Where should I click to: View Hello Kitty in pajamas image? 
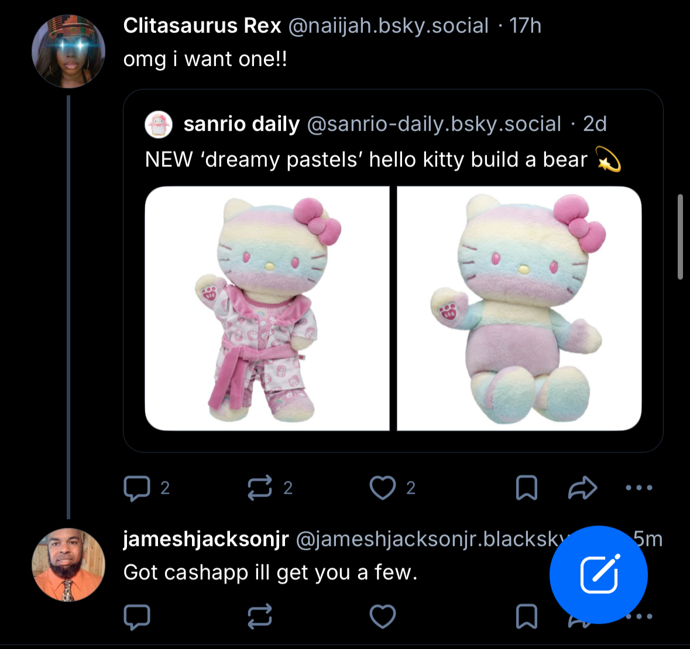click(x=267, y=308)
